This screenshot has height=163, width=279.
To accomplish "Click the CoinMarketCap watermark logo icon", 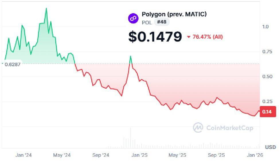I will tap(198, 127).
